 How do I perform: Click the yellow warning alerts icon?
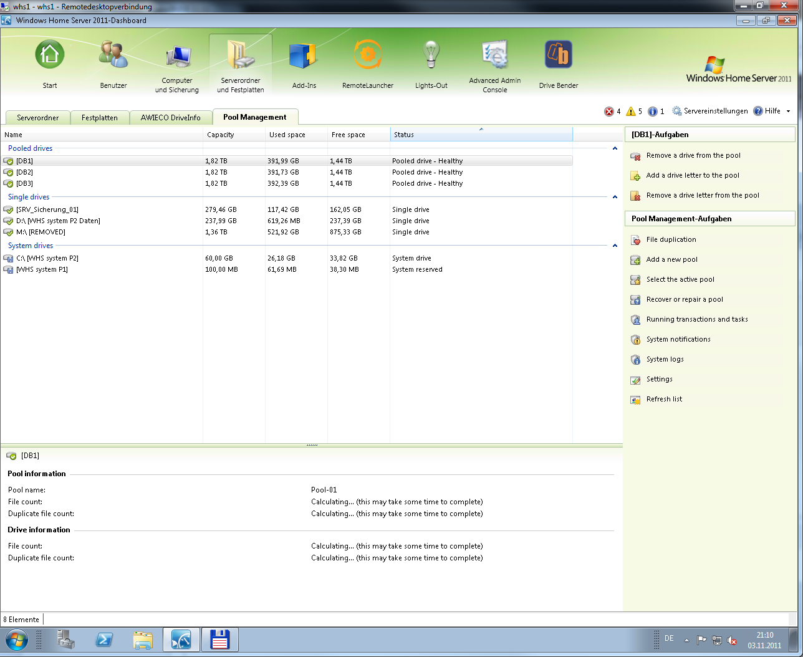631,112
